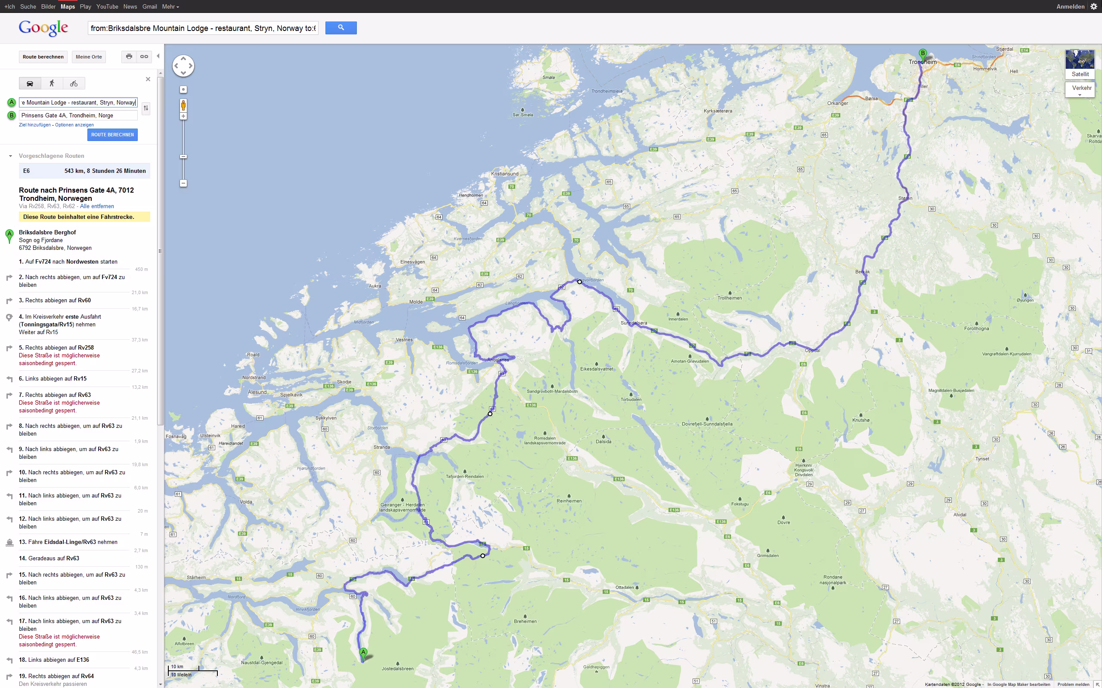Viewport: 1102px width, 688px height.
Task: Select the bicycle directions mode
Action: pyautogui.click(x=74, y=83)
